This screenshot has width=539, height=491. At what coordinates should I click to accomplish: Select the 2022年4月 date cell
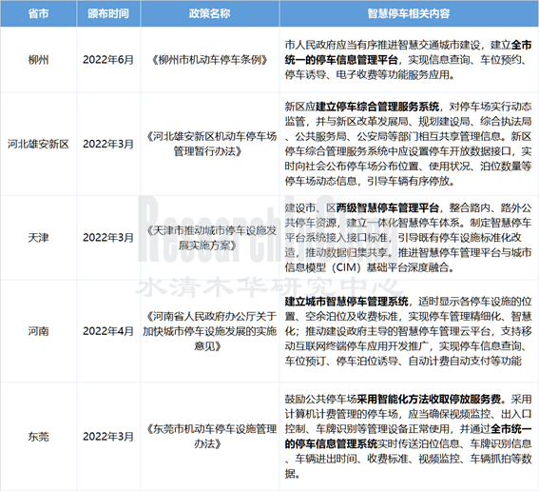pyautogui.click(x=108, y=331)
